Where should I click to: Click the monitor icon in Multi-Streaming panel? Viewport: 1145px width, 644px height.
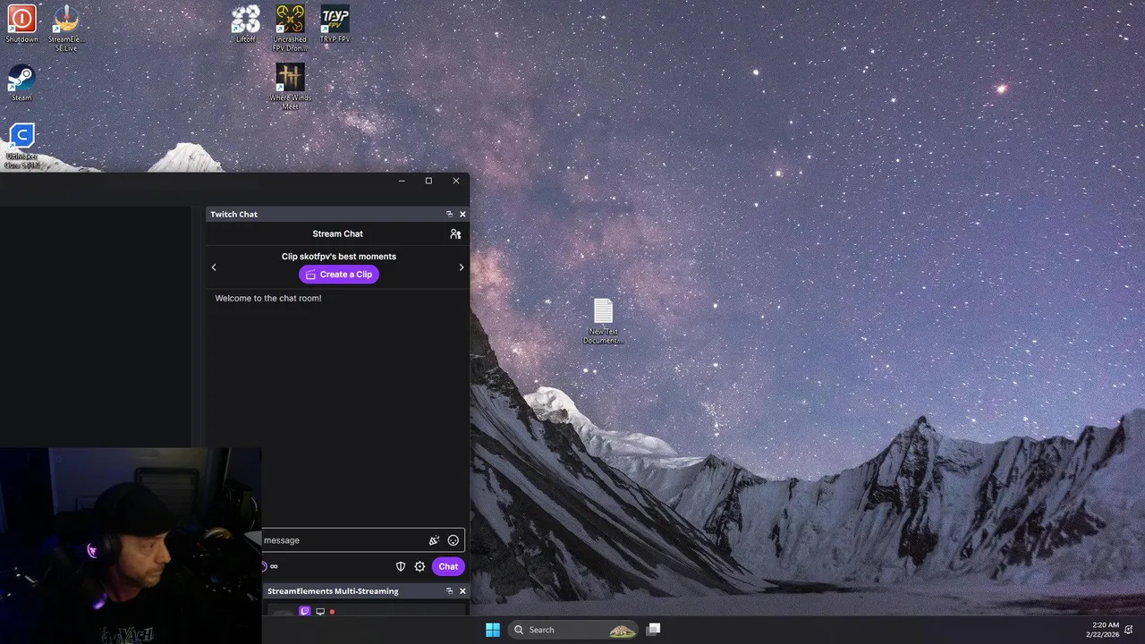320,612
